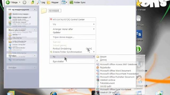Open the highlighted Ny submenu item

coord(73,57)
